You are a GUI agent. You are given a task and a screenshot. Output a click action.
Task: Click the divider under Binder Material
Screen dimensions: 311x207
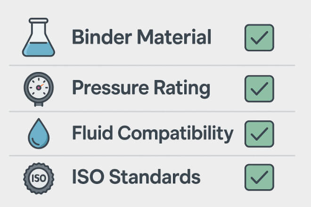tap(152, 65)
